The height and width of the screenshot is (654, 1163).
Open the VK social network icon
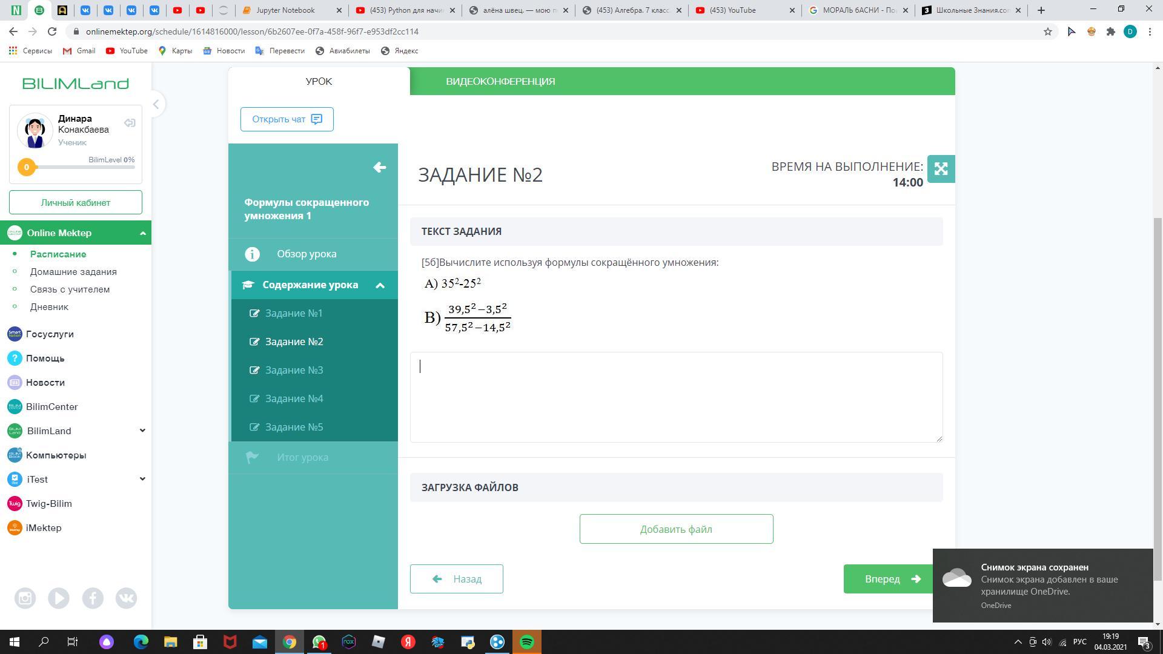click(126, 598)
